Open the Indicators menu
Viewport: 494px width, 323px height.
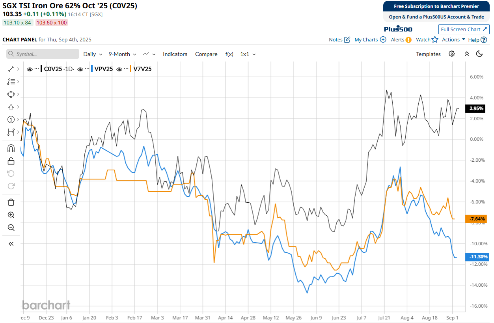coord(175,54)
